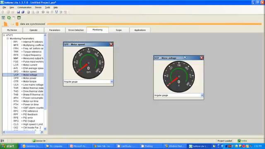265x149 pixels.
Task: Select THR Motor thermal state parameter
Action: pyautogui.click(x=28, y=88)
